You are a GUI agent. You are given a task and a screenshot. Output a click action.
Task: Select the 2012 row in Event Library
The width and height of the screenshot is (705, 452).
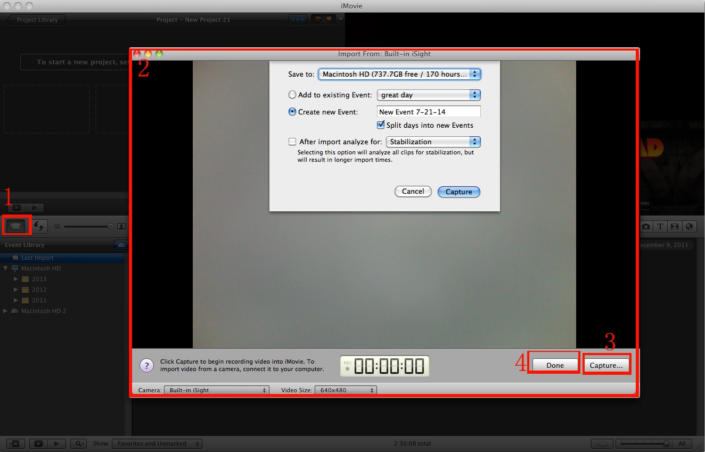pos(62,290)
